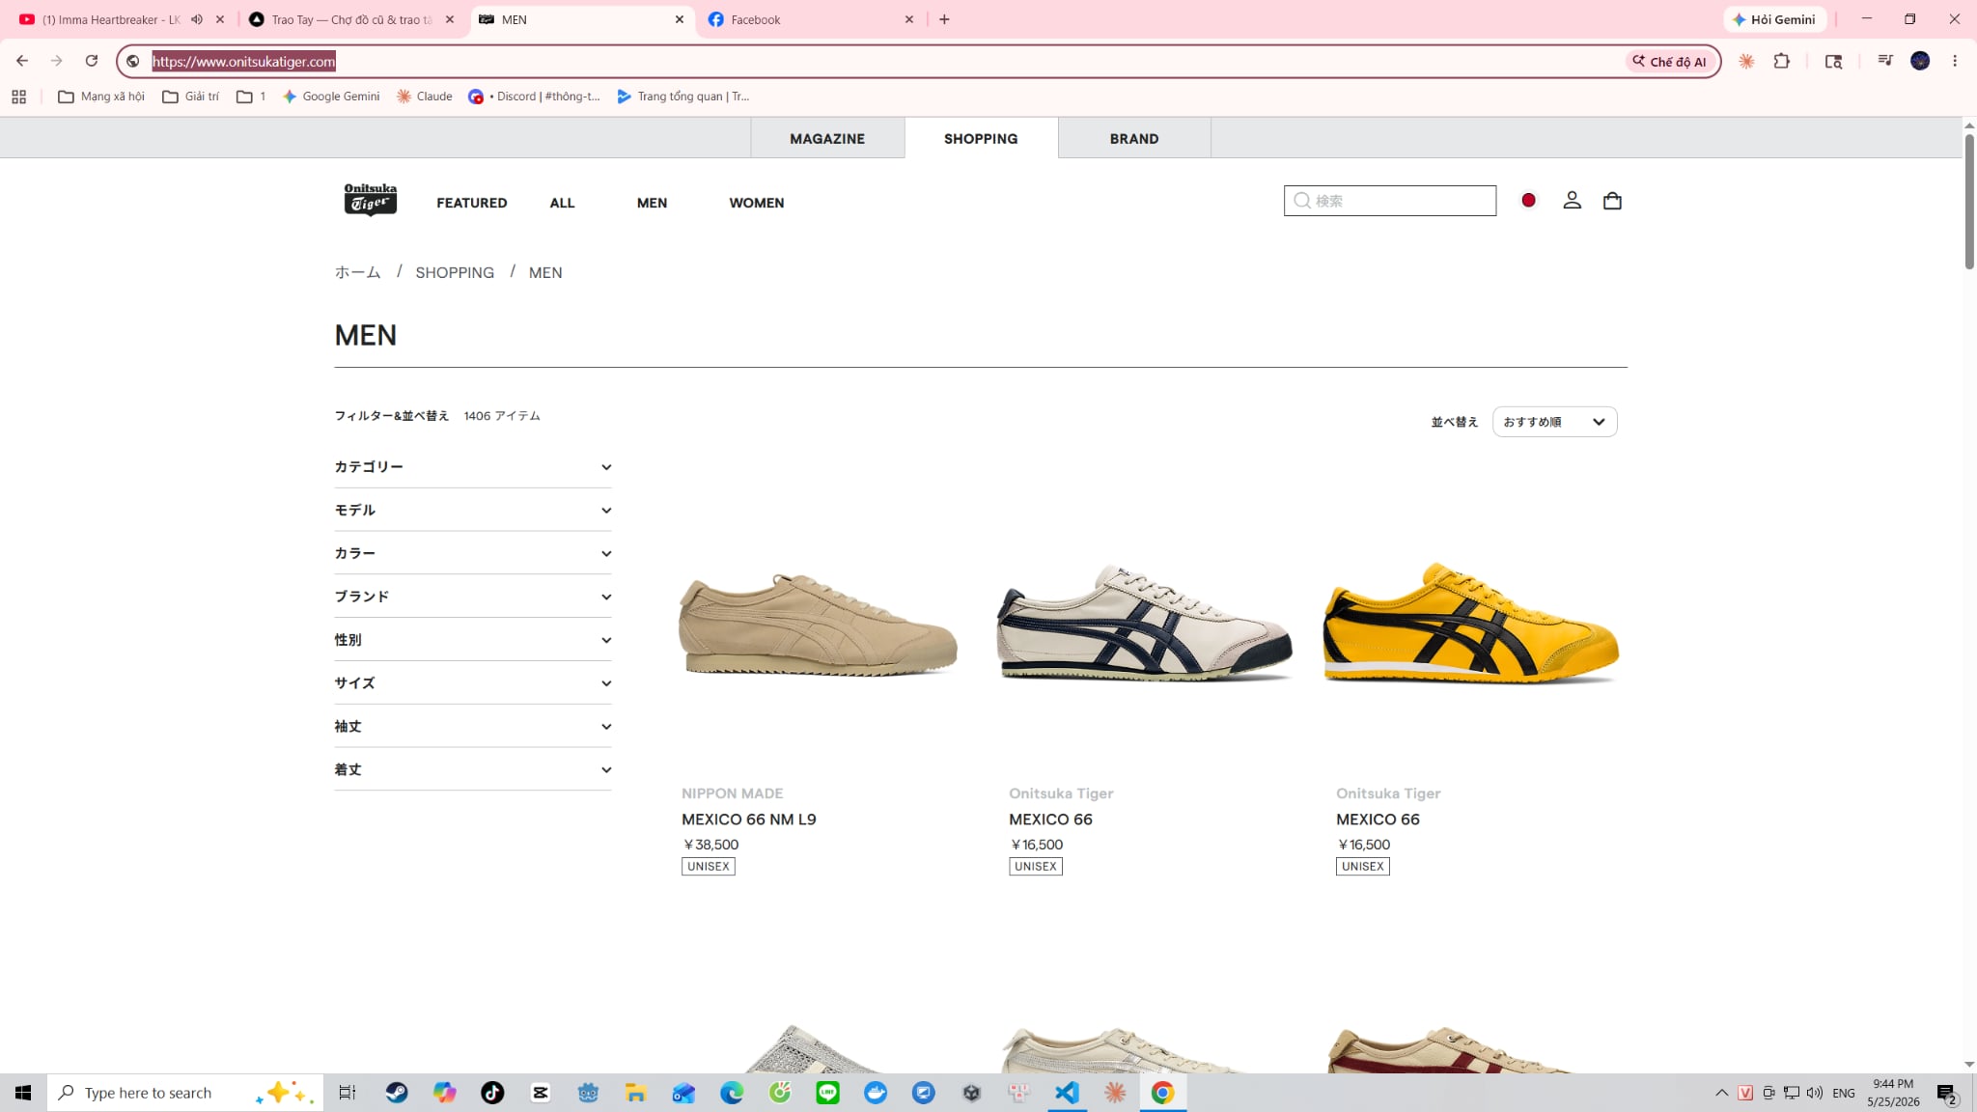1977x1112 pixels.
Task: Click the Claude extension icon in toolbar
Action: click(1746, 61)
